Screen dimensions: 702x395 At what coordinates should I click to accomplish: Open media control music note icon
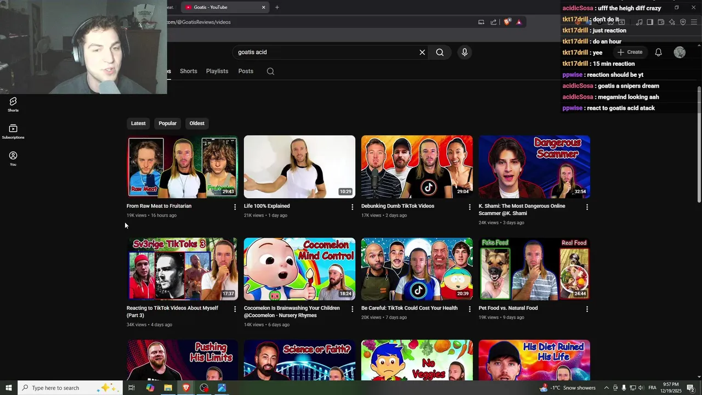(639, 22)
